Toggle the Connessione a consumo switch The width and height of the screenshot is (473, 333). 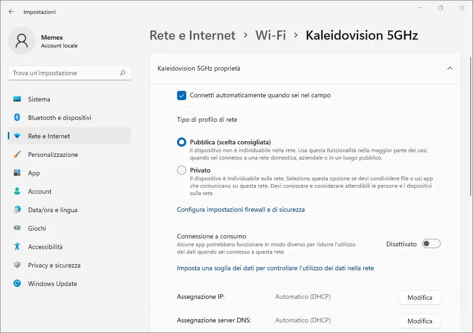tap(432, 244)
